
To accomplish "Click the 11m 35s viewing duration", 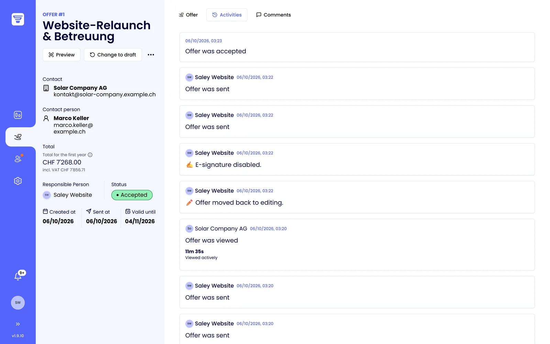I will tap(195, 251).
